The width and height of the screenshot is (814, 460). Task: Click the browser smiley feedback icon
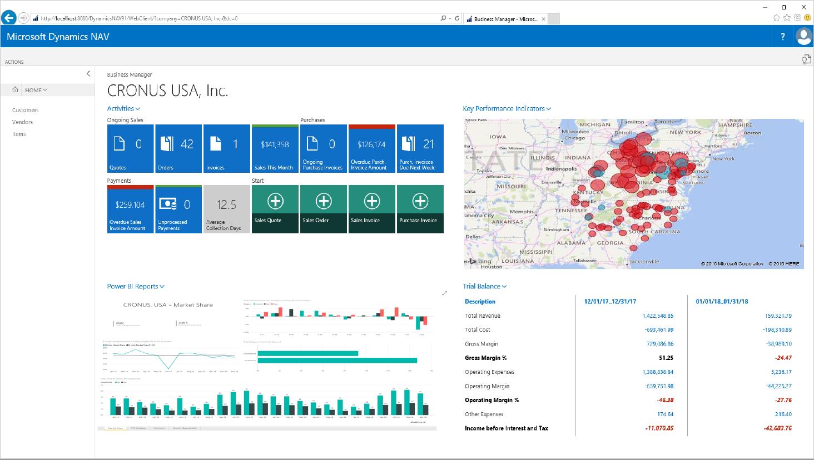pos(807,18)
